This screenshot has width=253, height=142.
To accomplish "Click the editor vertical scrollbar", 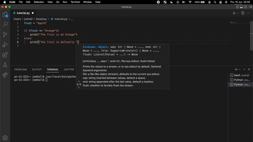I will (251, 36).
